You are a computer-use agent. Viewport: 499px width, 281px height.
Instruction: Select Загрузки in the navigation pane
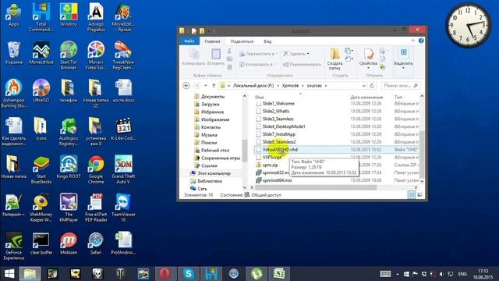click(x=210, y=104)
